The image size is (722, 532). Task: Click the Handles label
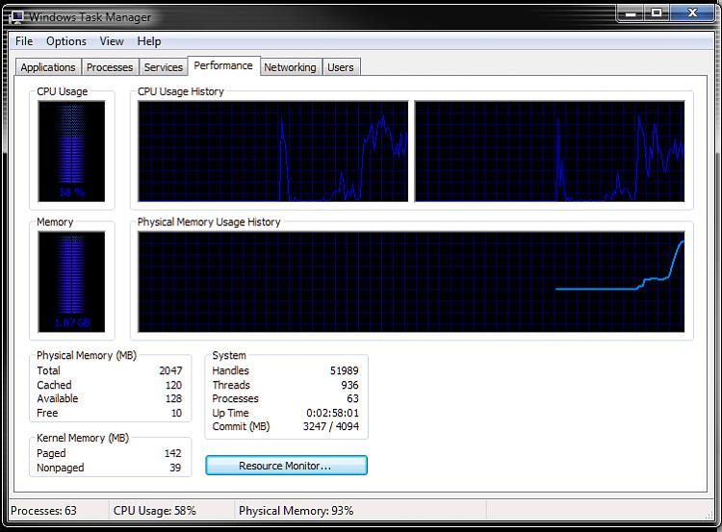tap(230, 370)
